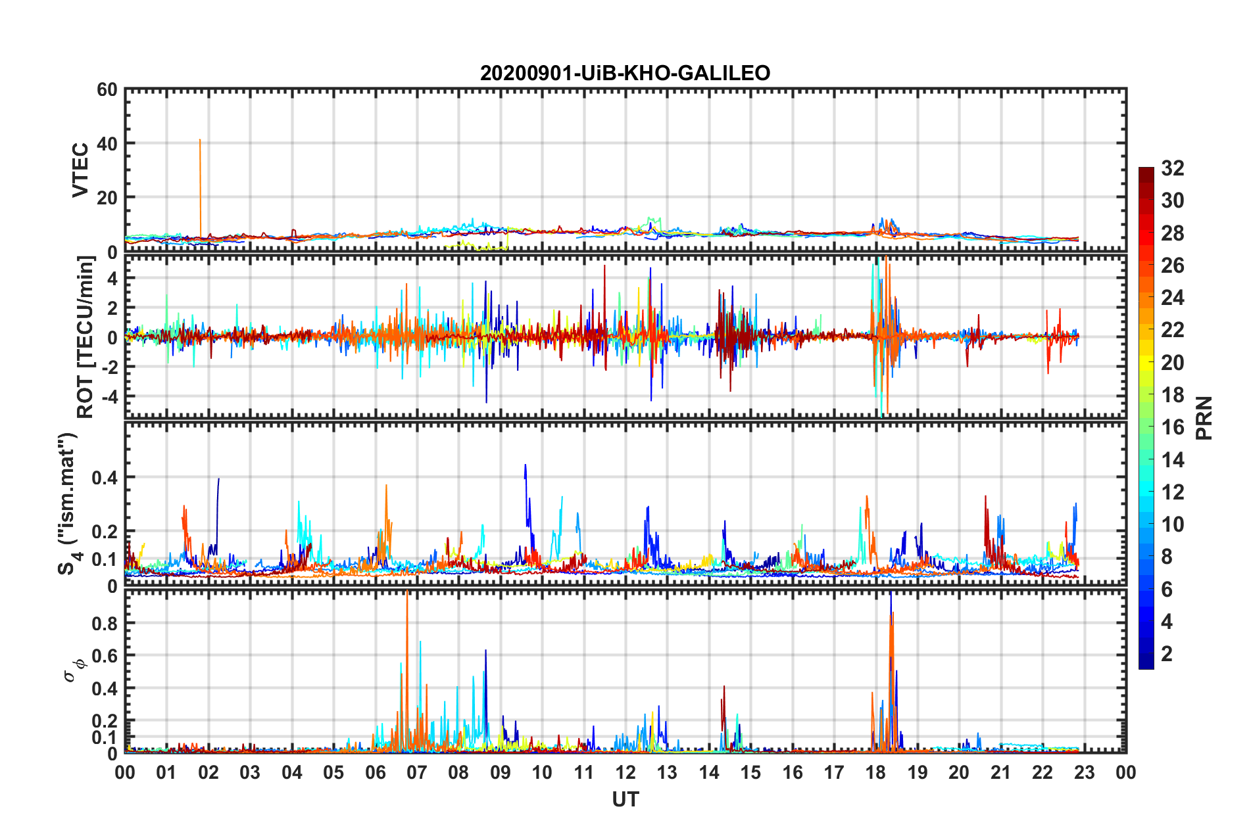Click the VTEC axis tick label 40
Screen dimensions: 1251x836
(x=107, y=143)
